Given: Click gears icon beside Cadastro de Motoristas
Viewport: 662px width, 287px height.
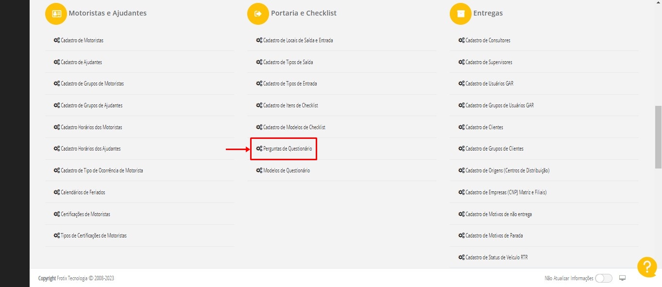Looking at the screenshot, I should [x=57, y=40].
